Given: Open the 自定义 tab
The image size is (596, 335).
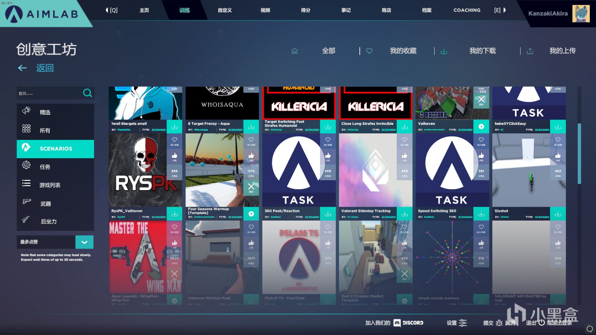Looking at the screenshot, I should click(225, 10).
